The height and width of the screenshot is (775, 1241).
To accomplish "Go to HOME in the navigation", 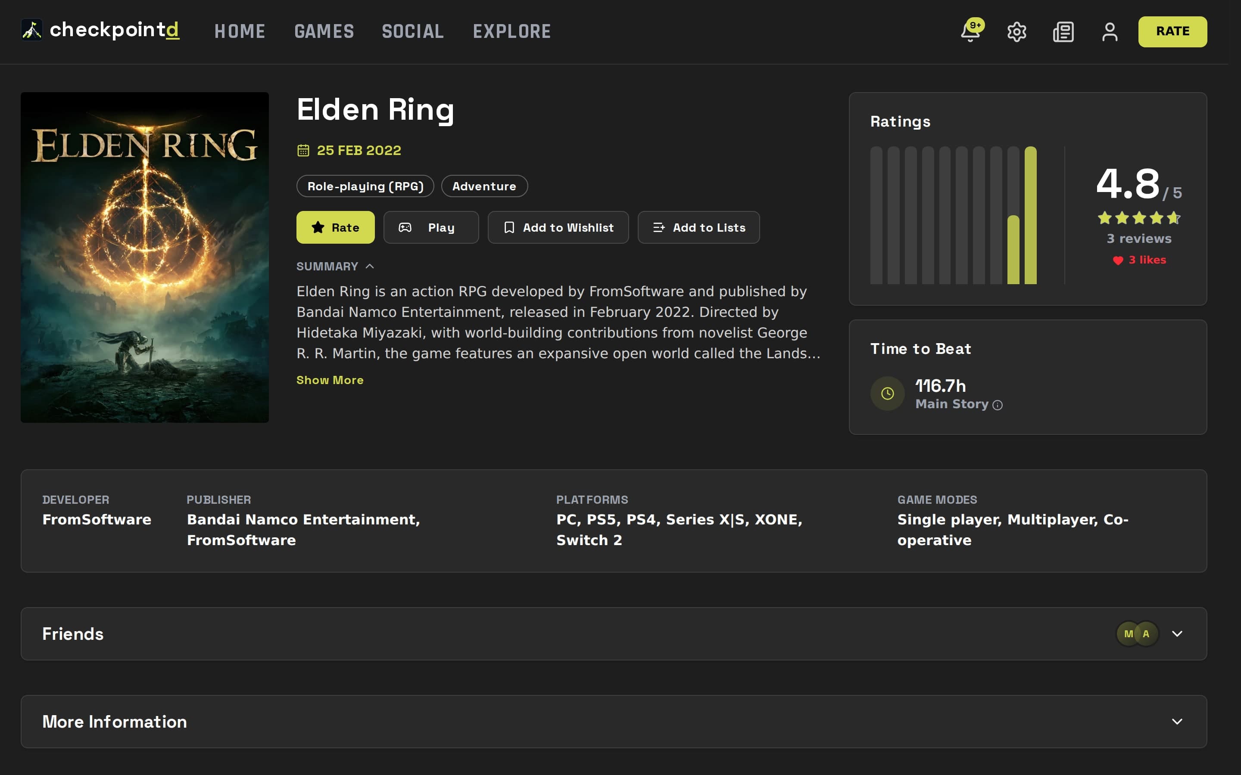I will point(240,31).
